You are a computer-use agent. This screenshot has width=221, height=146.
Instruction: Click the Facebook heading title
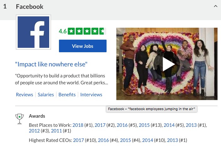point(30,7)
